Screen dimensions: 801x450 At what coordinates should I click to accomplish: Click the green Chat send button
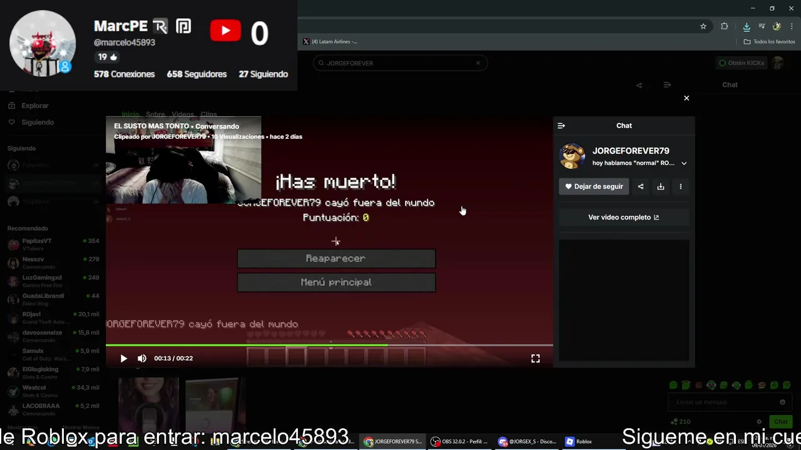coord(780,422)
